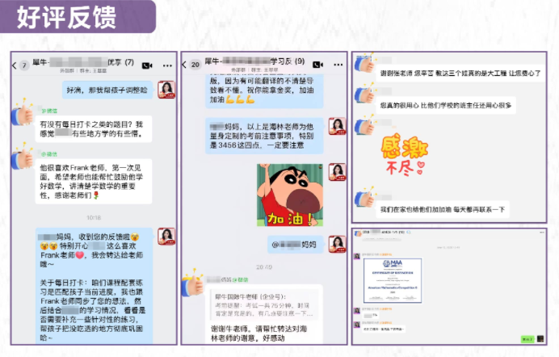The width and height of the screenshot is (559, 357).
Task: Click the 有没有每日打卡之类的题目 message
Action: click(94, 129)
